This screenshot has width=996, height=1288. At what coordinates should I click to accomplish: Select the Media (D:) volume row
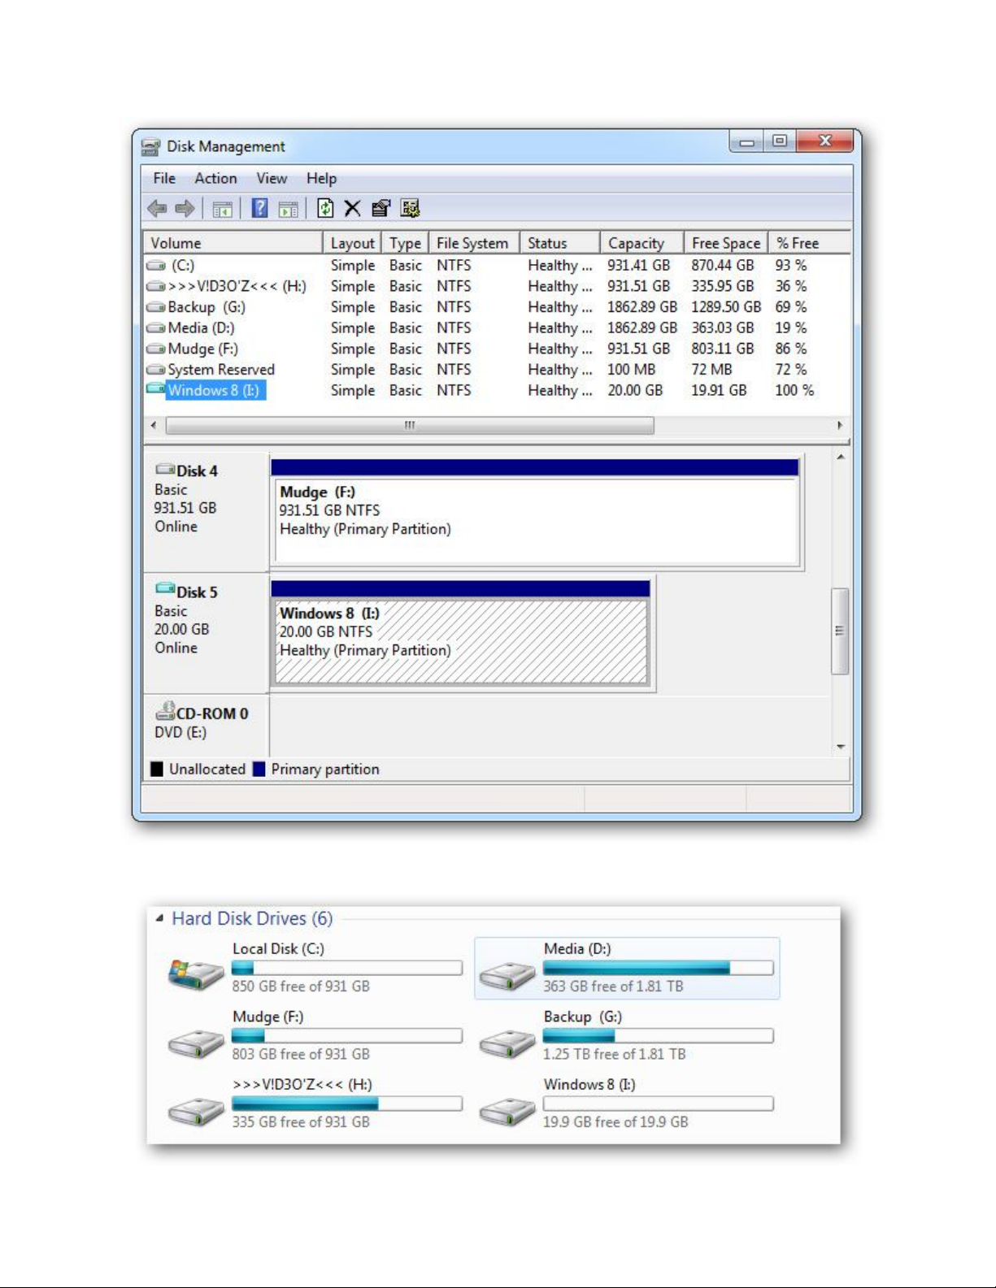point(201,328)
